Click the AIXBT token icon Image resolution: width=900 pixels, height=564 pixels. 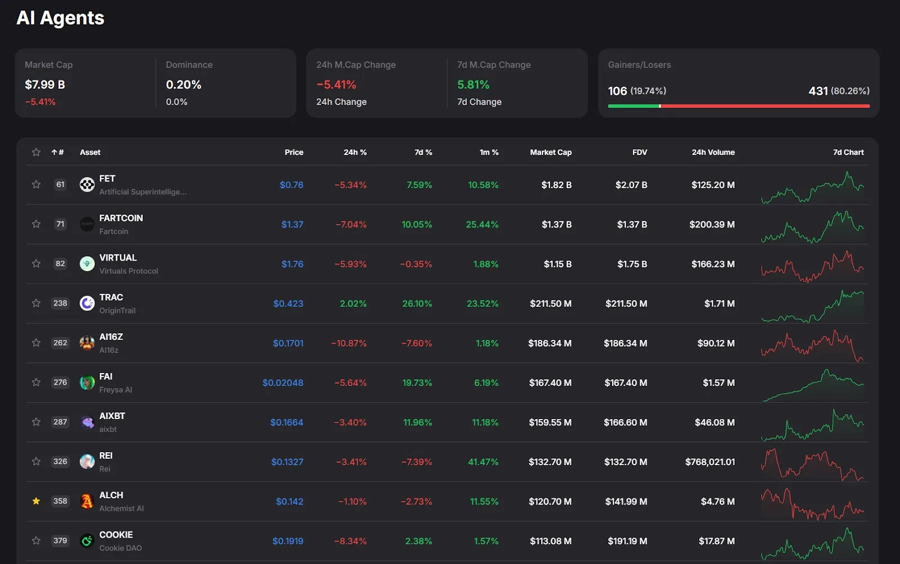(87, 422)
